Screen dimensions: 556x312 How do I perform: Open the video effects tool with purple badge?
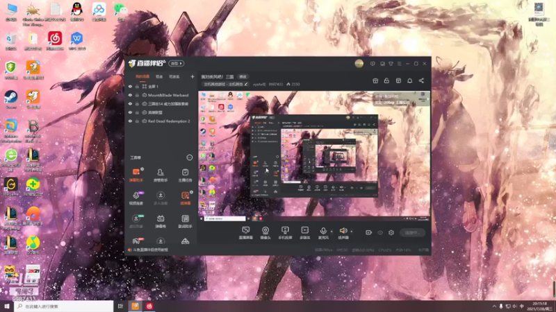[136, 198]
